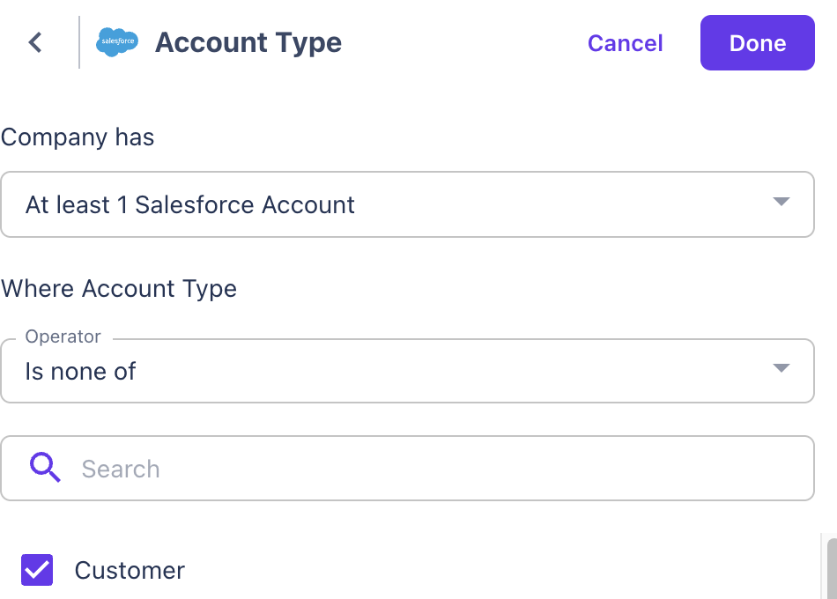Click the "Account Type" panel heading
This screenshot has height=599, width=837.
coord(248,42)
